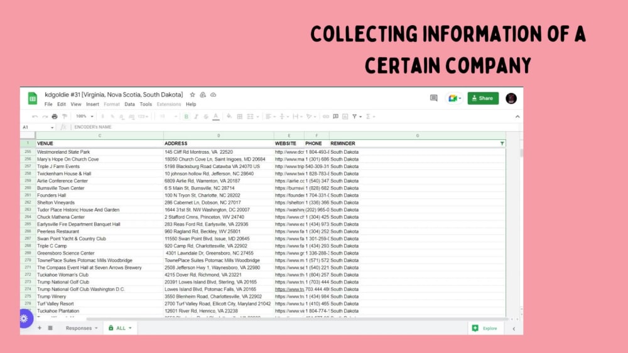
Task: Open merge cells options
Action: (252, 117)
